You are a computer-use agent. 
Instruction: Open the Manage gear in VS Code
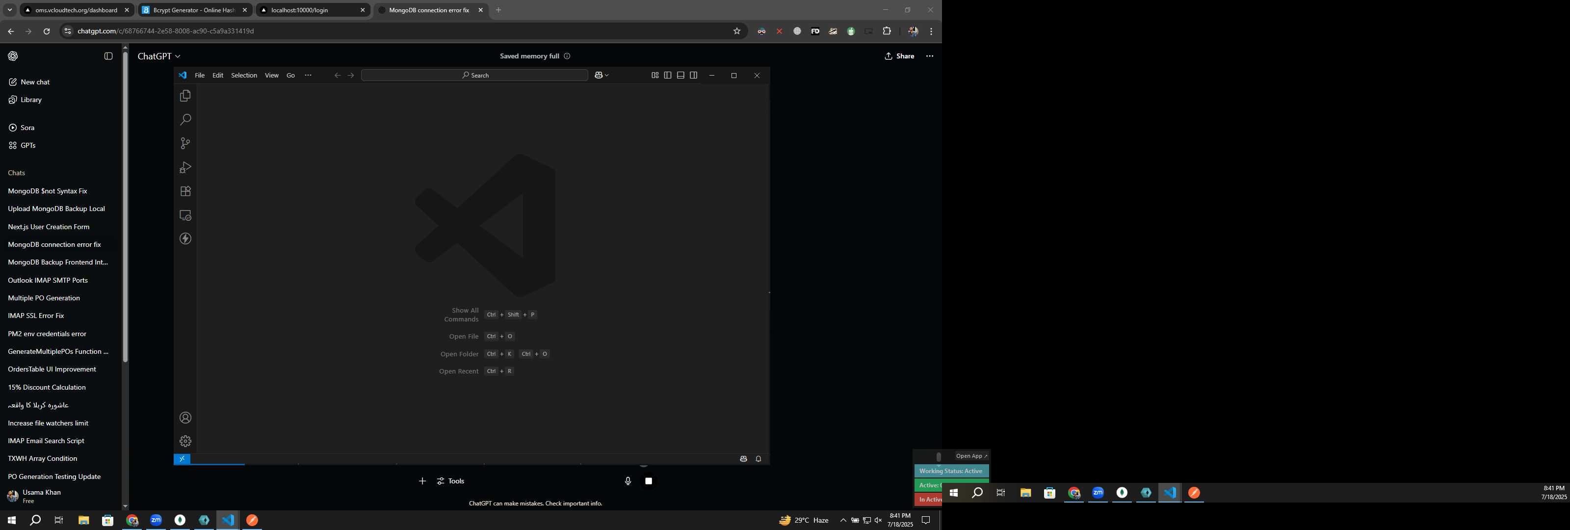pyautogui.click(x=185, y=441)
